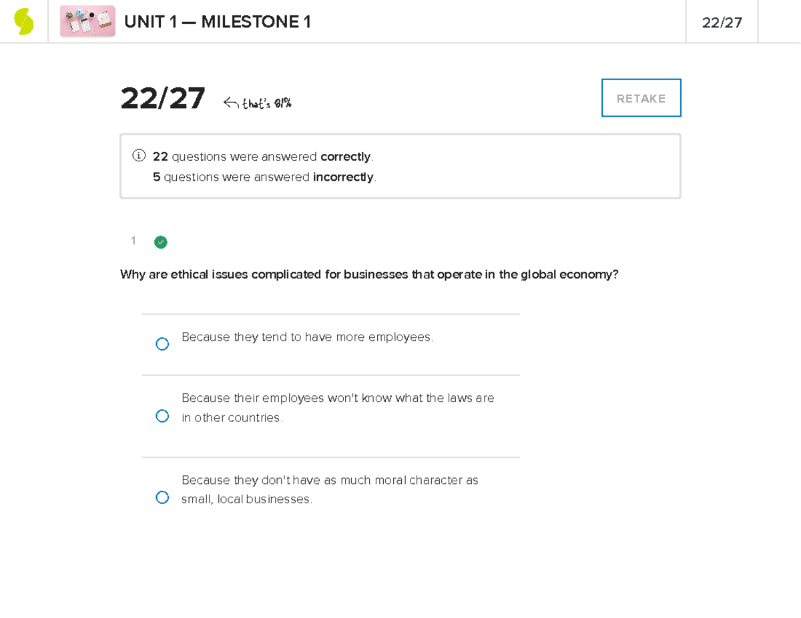801x618 pixels.
Task: Click the bold word correctly in summary
Action: click(345, 157)
